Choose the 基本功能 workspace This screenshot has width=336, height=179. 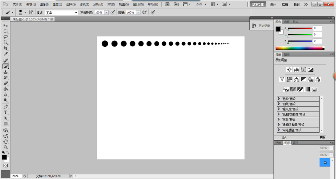tap(258, 4)
